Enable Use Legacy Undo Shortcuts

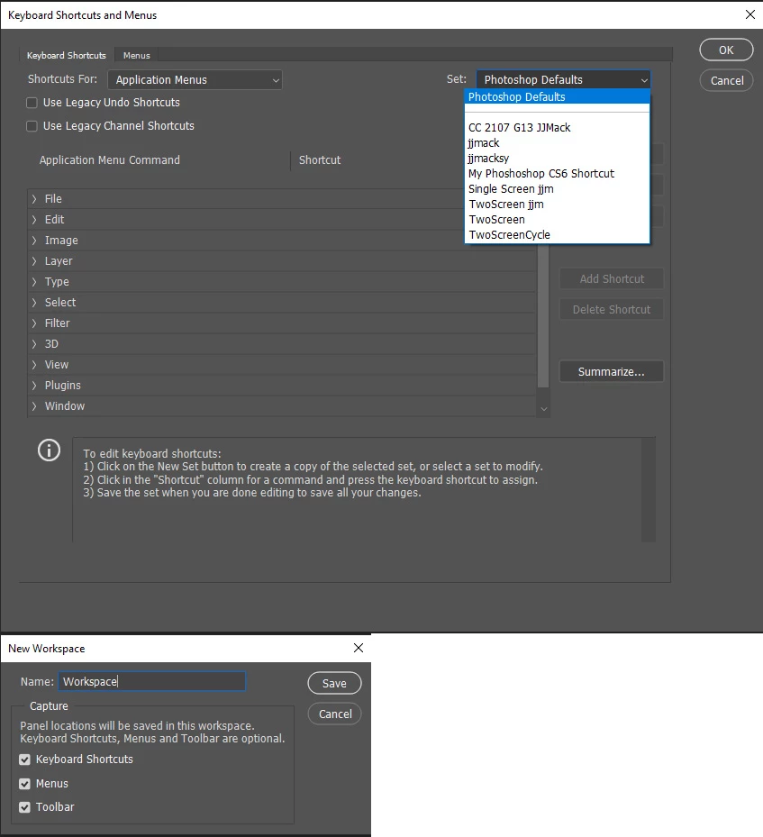(x=32, y=103)
